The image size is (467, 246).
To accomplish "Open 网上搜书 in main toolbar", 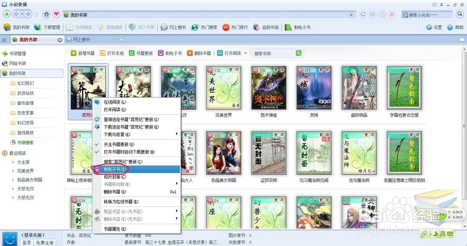I will pos(173,27).
